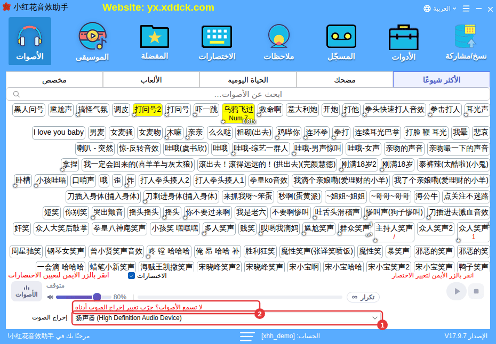Play the 钢琴女笑声 sound
This screenshot has height=344, width=496.
coord(66,251)
